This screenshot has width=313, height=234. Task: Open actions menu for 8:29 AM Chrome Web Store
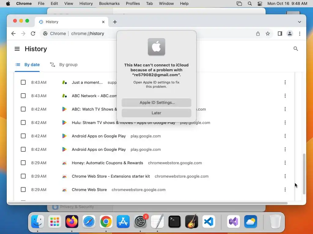(285, 190)
